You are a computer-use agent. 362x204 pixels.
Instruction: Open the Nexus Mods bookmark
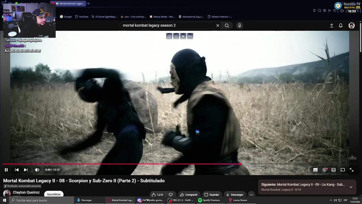pos(162,17)
